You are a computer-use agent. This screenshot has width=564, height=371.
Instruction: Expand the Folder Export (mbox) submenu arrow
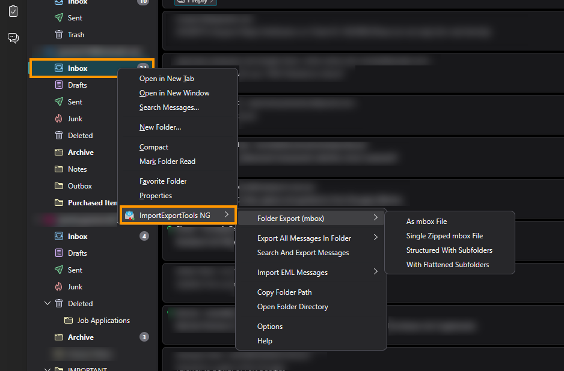[376, 218]
